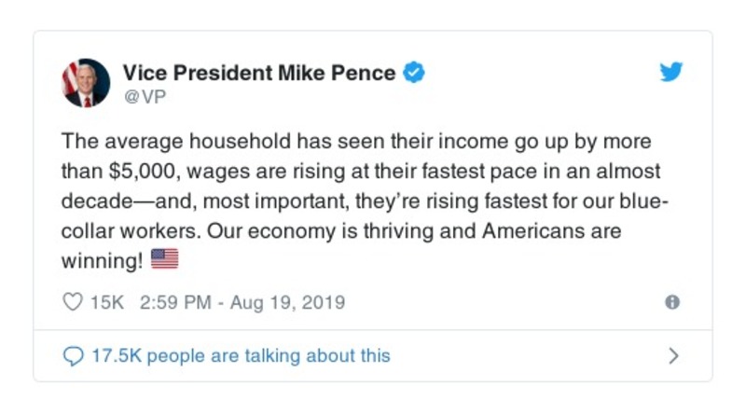Open the Vice President Mike Pence name link
746x415 pixels.
[x=260, y=73]
